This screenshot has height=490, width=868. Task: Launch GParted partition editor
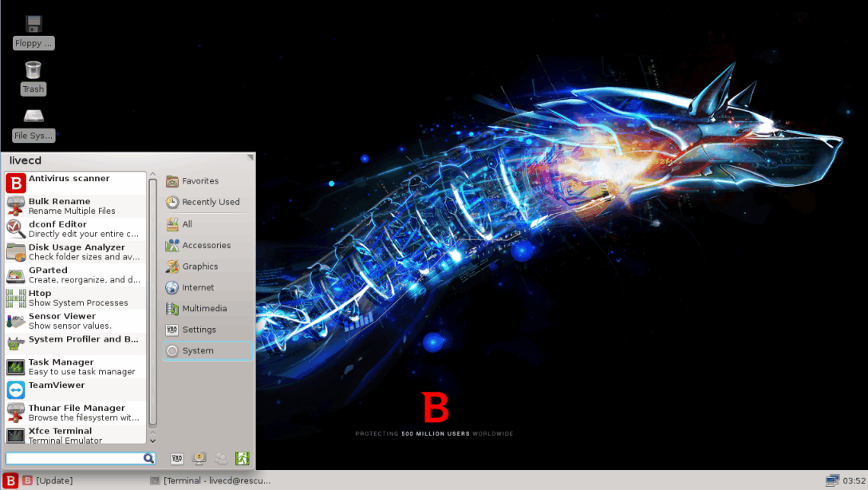pyautogui.click(x=75, y=275)
